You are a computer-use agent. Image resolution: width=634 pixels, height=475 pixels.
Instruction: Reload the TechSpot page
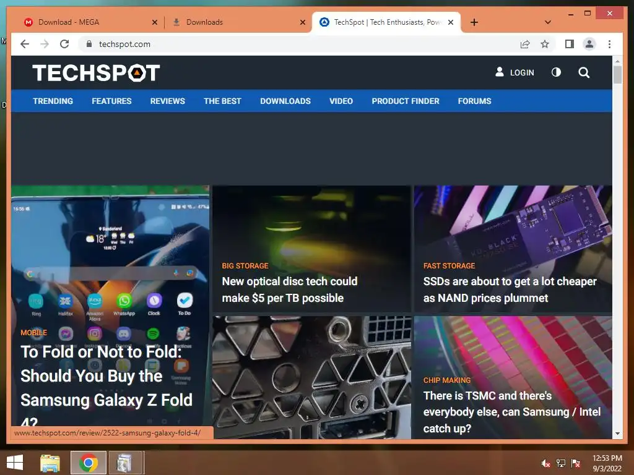click(x=64, y=44)
